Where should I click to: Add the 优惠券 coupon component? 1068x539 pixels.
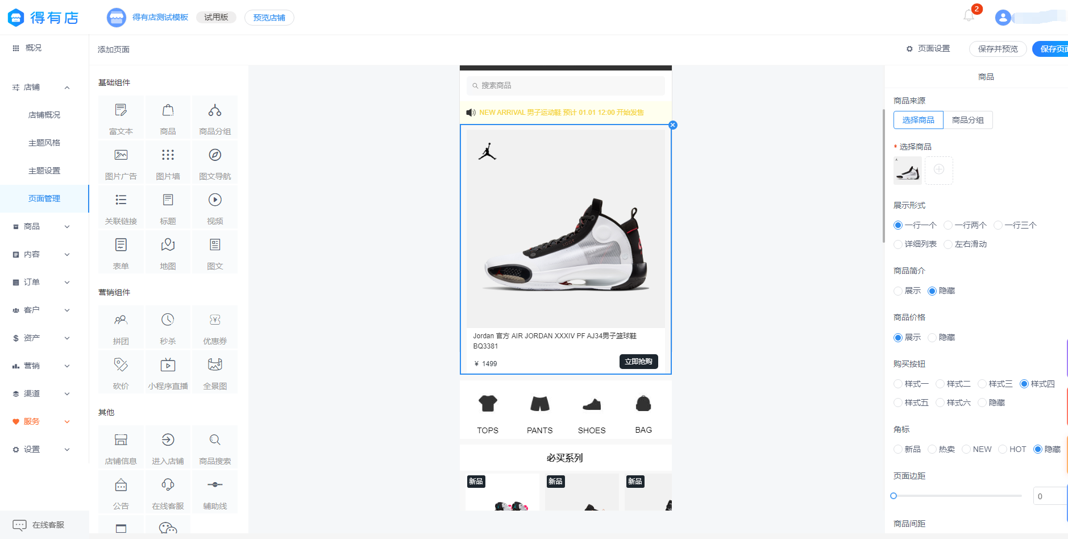(x=215, y=327)
